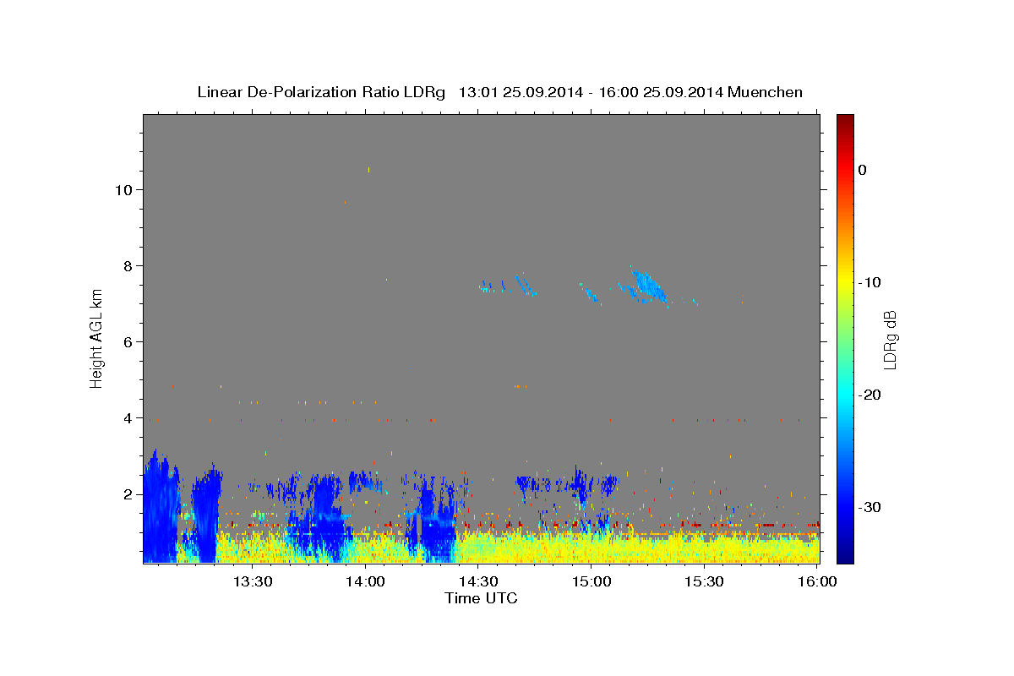Click the 'Height AGL km' axis label
This screenshot has width=1014, height=676.
pos(96,337)
